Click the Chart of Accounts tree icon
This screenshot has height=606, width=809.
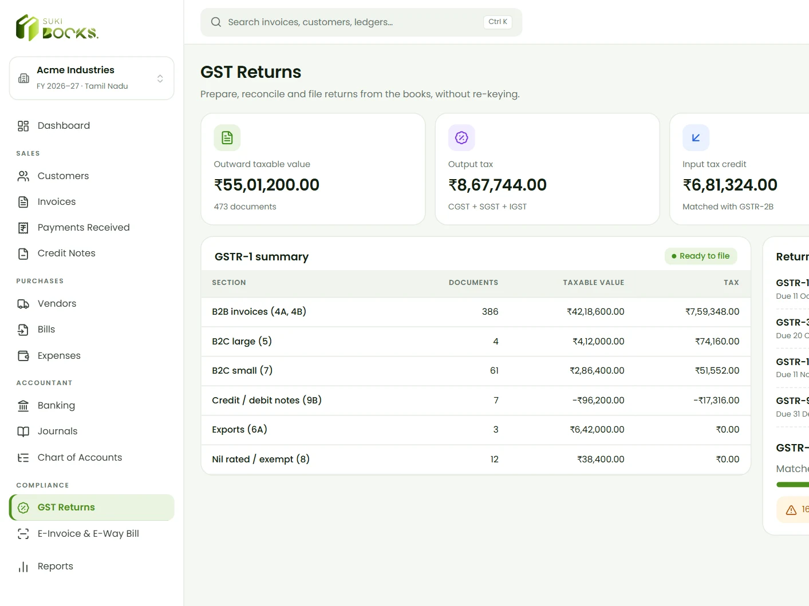[x=23, y=458]
